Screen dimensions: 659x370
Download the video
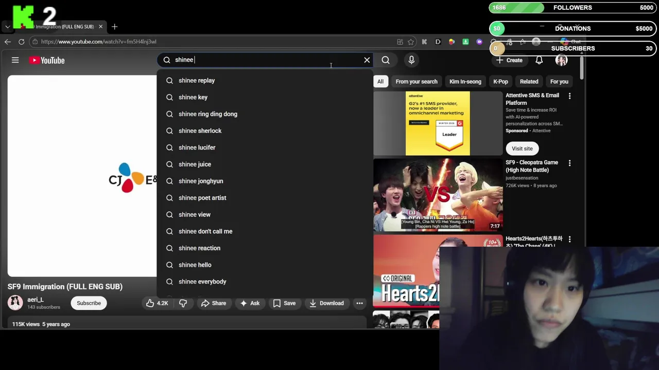pyautogui.click(x=326, y=303)
